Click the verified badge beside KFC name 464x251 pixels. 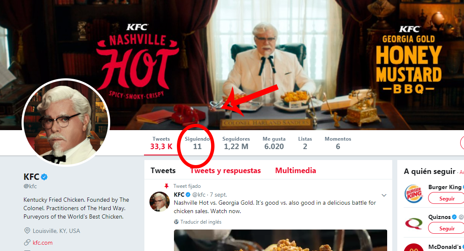pos(44,176)
